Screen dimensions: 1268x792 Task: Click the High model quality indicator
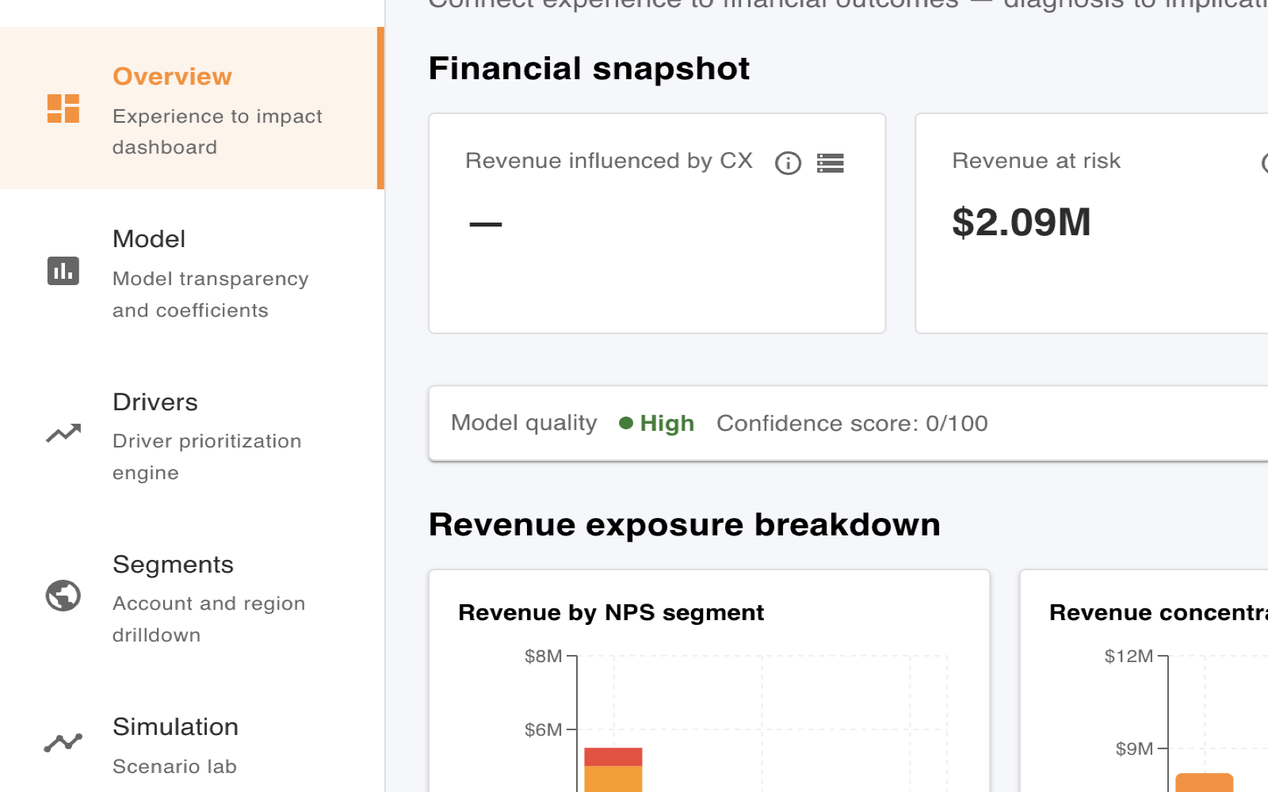(x=657, y=423)
